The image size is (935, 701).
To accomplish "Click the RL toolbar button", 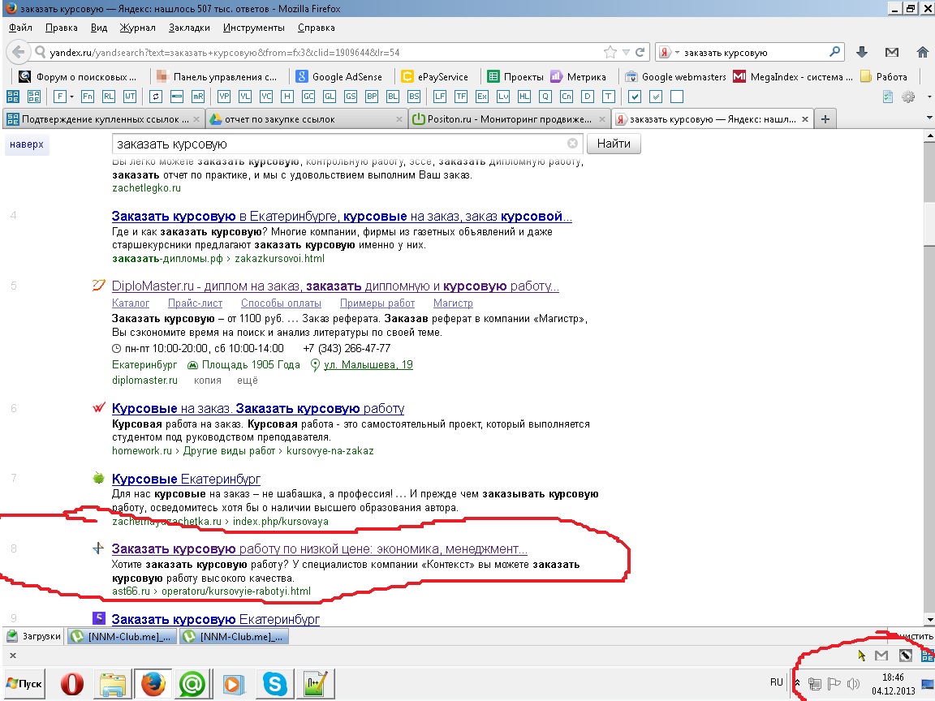I will point(109,97).
